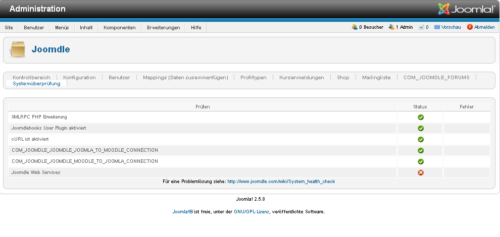This screenshot has width=500, height=237.
Task: Open the Site menu
Action: (9, 28)
